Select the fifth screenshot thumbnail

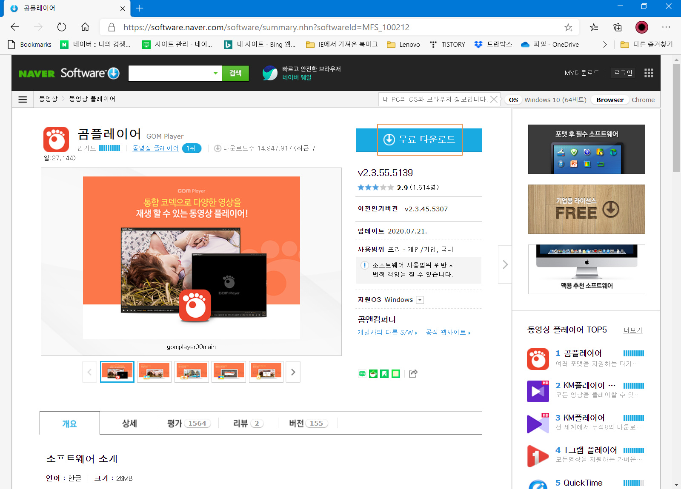266,372
